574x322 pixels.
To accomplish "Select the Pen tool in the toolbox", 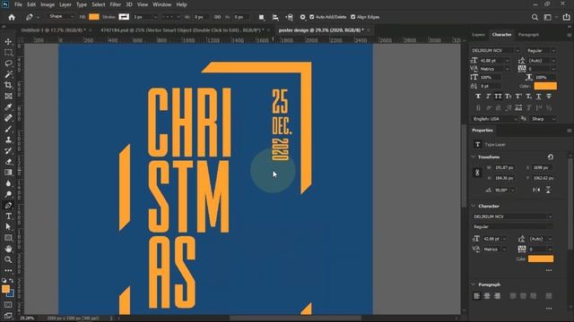I will (x=8, y=205).
